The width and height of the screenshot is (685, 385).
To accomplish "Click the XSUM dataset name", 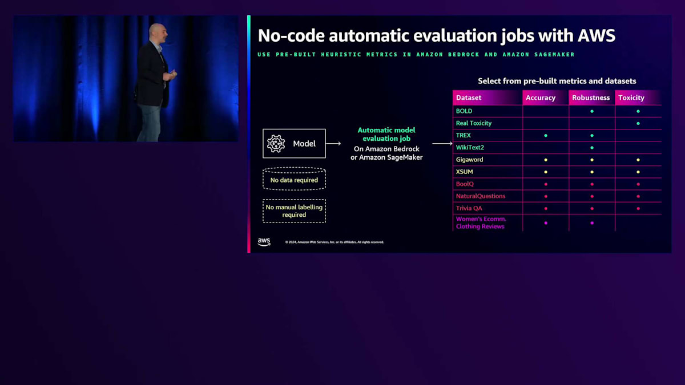I will click(x=465, y=172).
